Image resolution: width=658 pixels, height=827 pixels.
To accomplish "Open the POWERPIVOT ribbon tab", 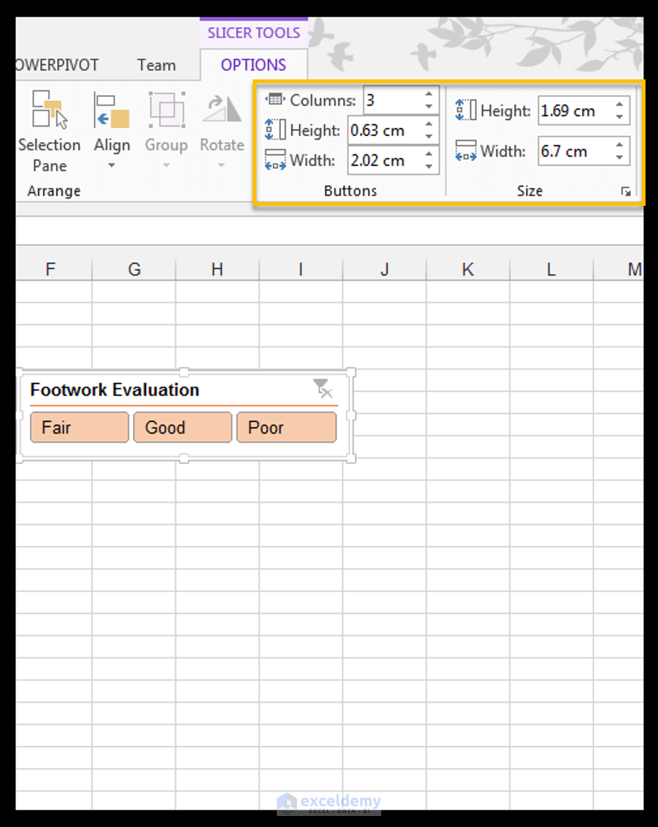I will click(x=57, y=65).
